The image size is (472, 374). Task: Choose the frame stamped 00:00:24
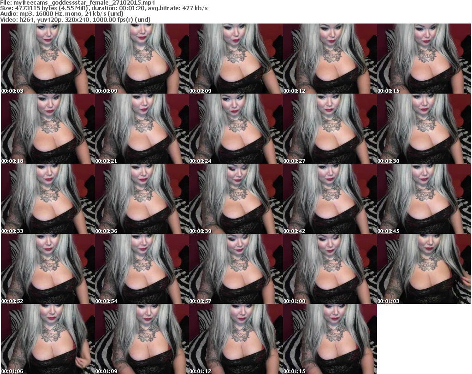(x=236, y=129)
